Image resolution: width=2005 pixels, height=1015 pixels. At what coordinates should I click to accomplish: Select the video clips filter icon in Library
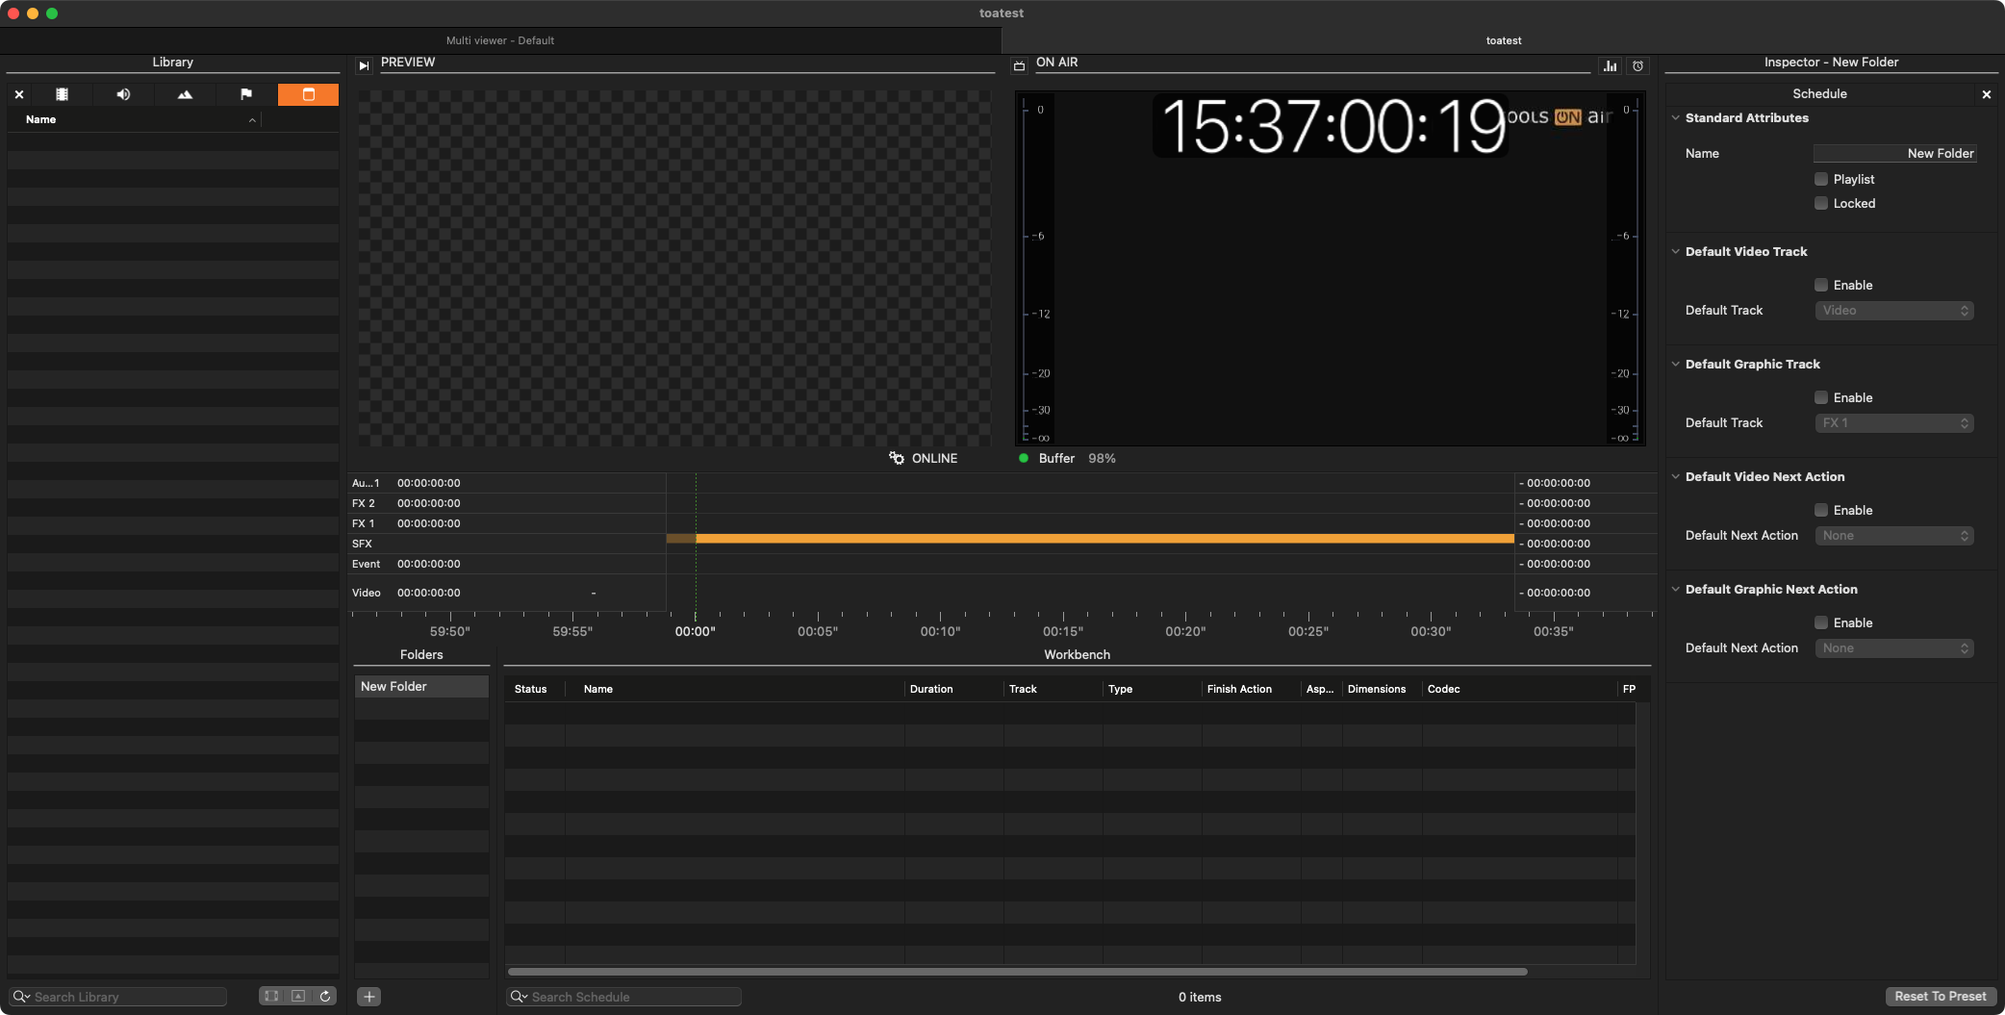(x=62, y=94)
